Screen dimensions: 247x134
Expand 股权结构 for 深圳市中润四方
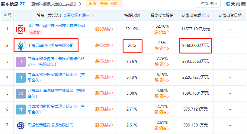104,29
